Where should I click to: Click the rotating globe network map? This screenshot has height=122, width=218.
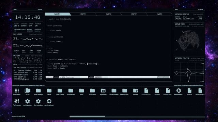click(189, 41)
